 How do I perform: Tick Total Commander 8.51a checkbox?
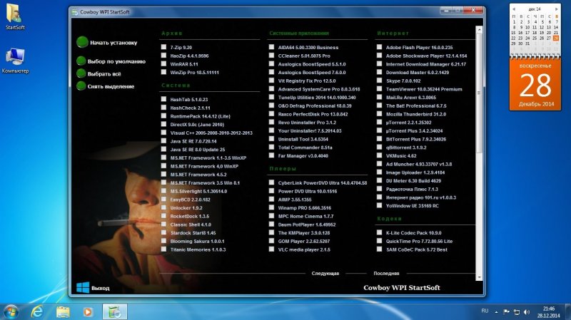click(x=271, y=147)
